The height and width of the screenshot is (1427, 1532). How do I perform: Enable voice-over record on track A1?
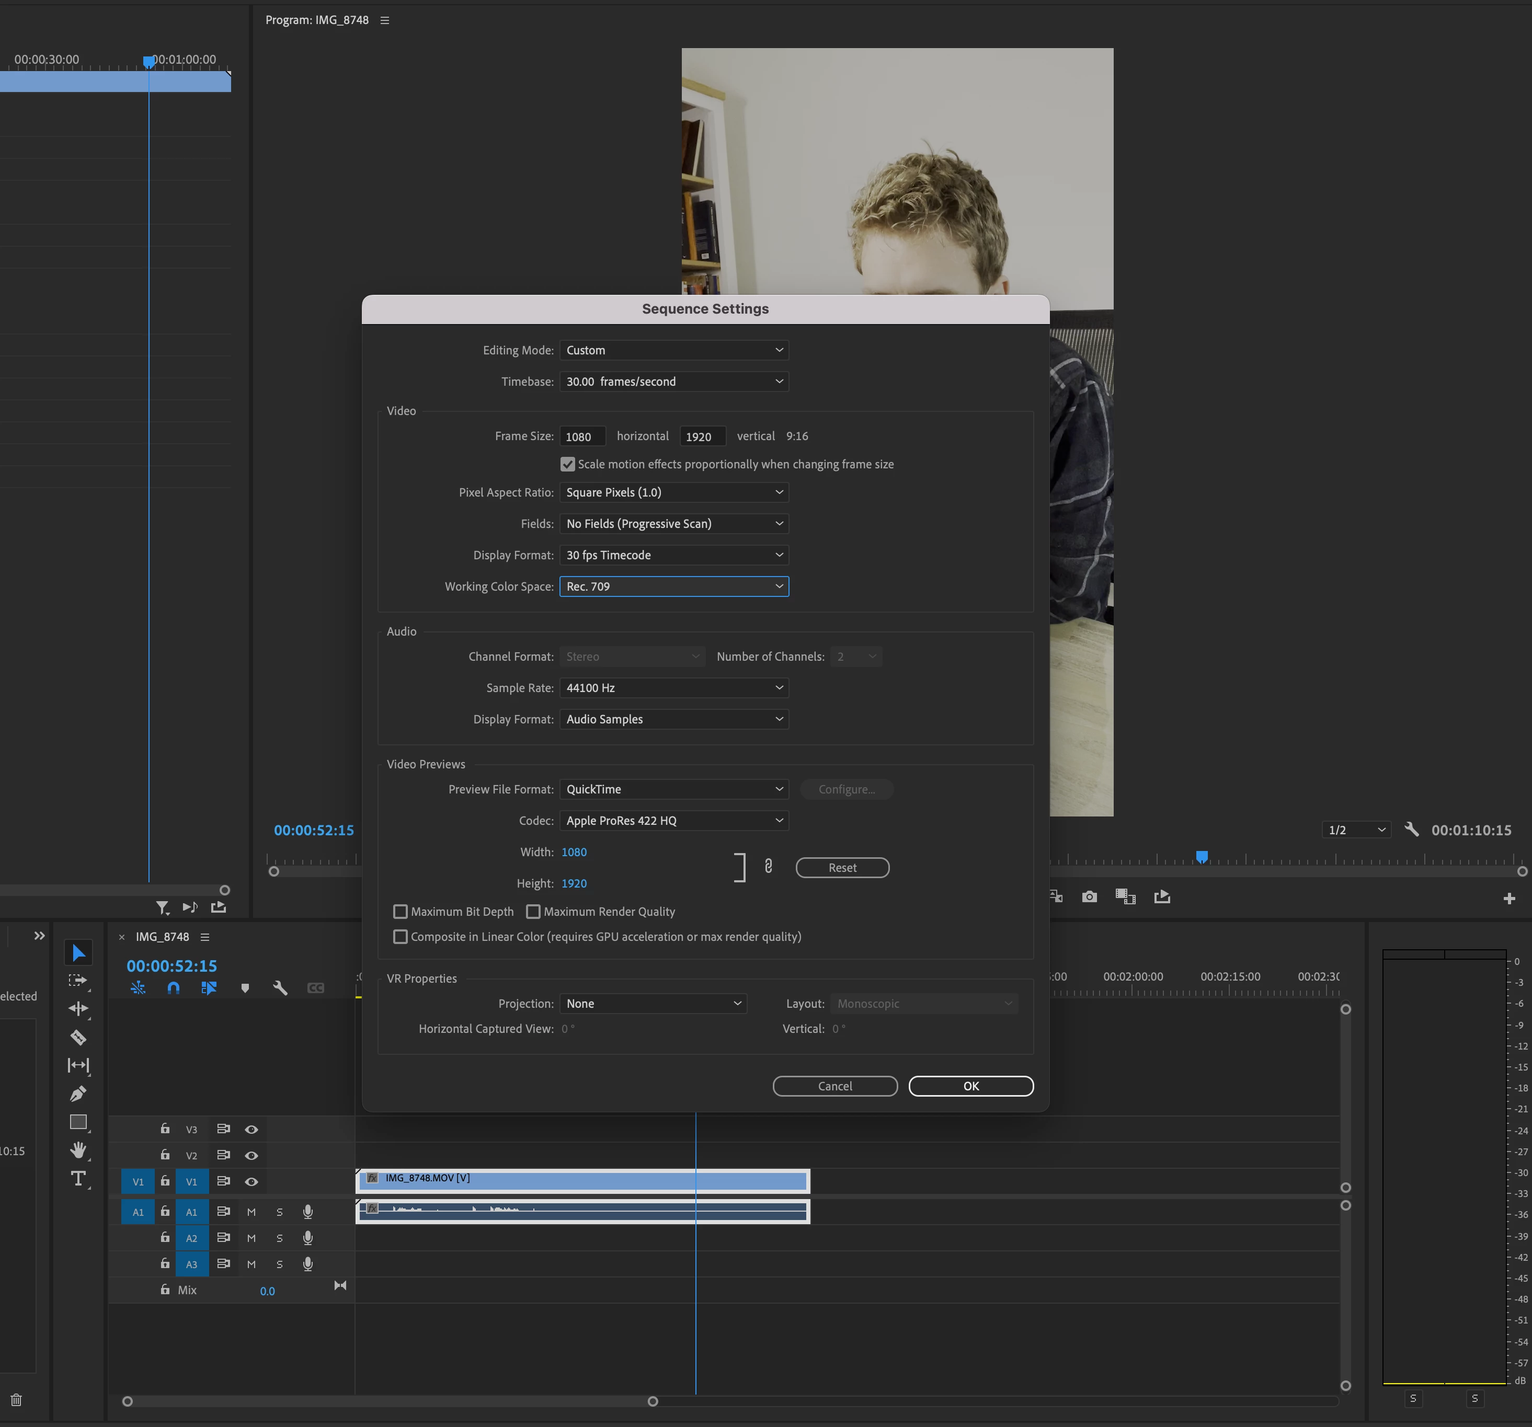click(x=307, y=1212)
